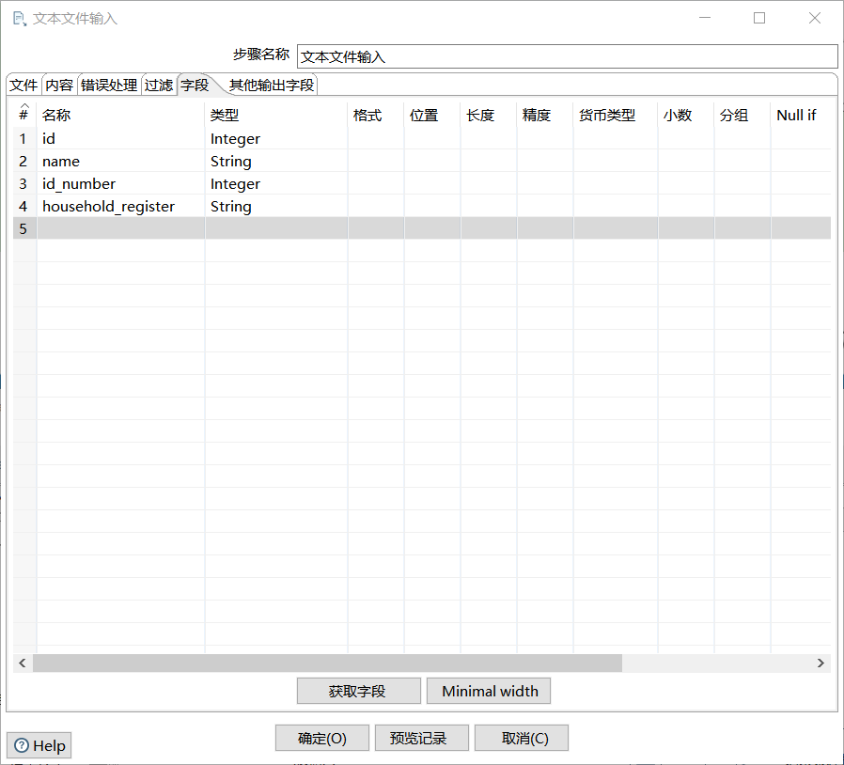The image size is (844, 765).
Task: Switch to the 文件 tab
Action: click(x=23, y=86)
